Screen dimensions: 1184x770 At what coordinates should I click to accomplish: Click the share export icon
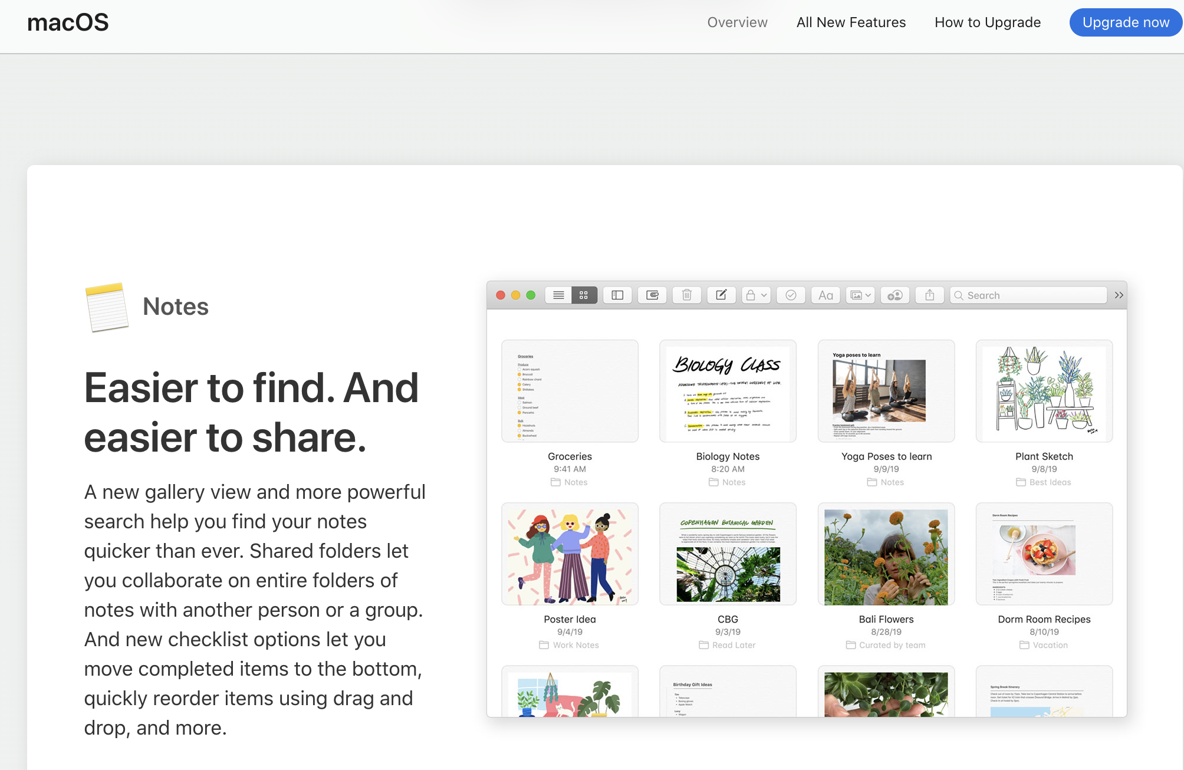point(930,295)
